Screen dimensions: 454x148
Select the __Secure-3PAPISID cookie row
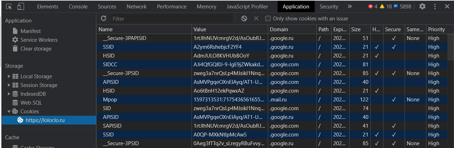point(272,38)
